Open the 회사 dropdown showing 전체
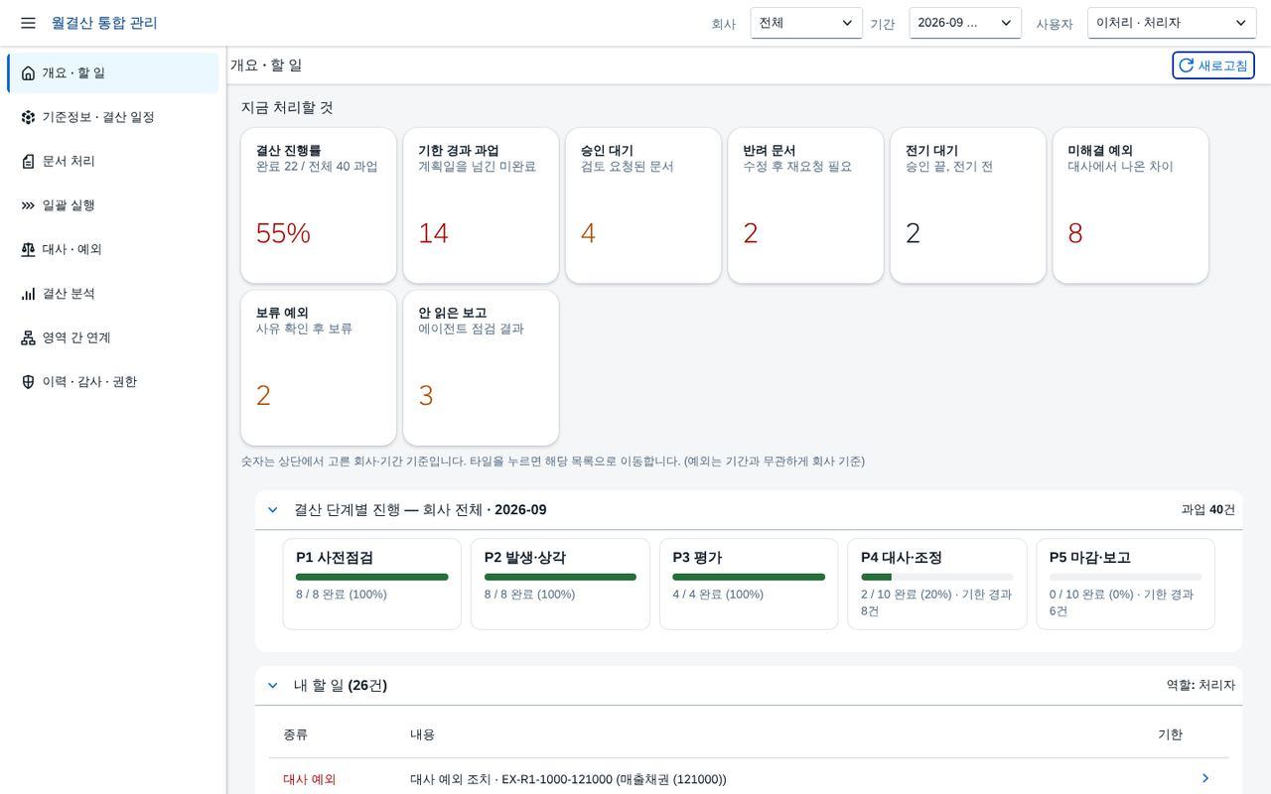 pos(806,23)
